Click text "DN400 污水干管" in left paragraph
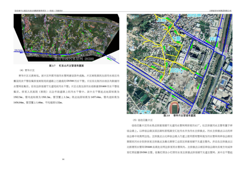The image size is (245, 173). tap(108, 86)
